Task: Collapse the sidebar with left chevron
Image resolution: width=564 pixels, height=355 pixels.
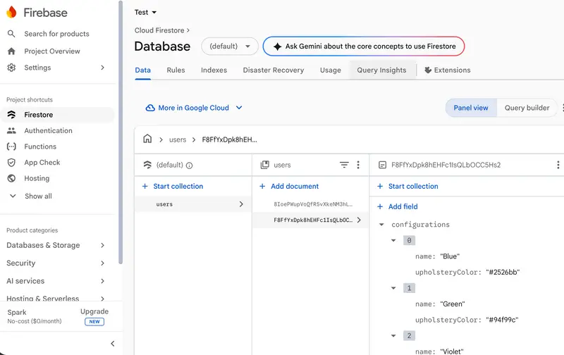Action: click(113, 344)
